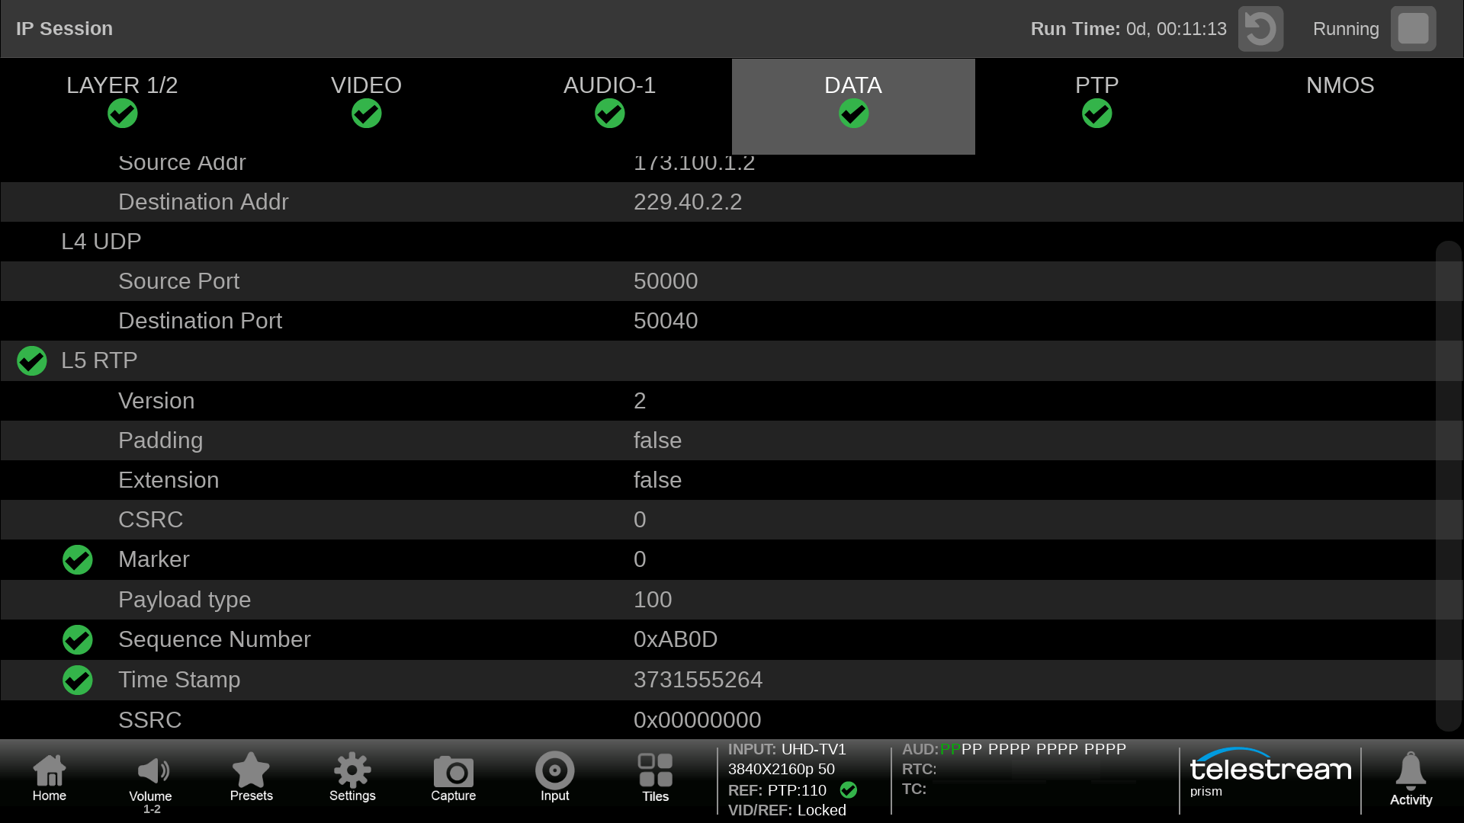Select the L4 UDP section header
Image resolution: width=1464 pixels, height=823 pixels.
pyautogui.click(x=101, y=242)
